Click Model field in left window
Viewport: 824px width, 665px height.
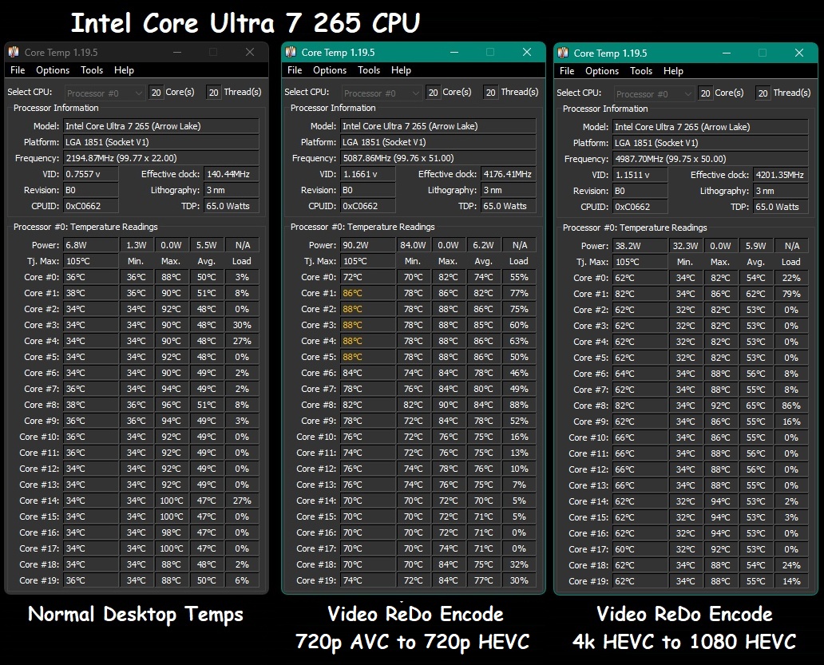(161, 126)
